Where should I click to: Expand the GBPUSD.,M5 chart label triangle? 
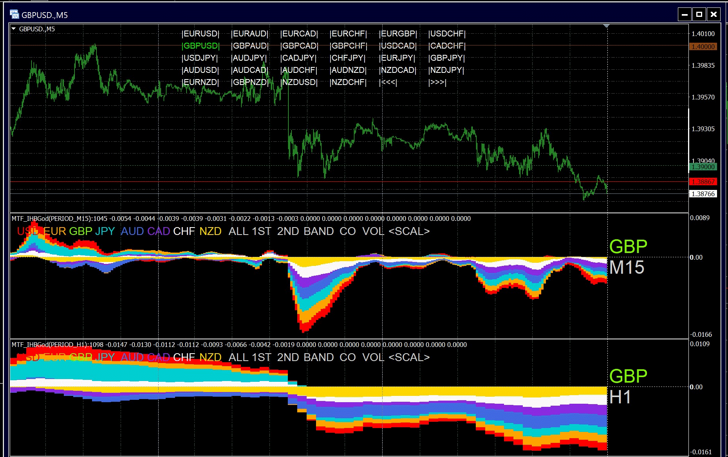click(x=14, y=29)
